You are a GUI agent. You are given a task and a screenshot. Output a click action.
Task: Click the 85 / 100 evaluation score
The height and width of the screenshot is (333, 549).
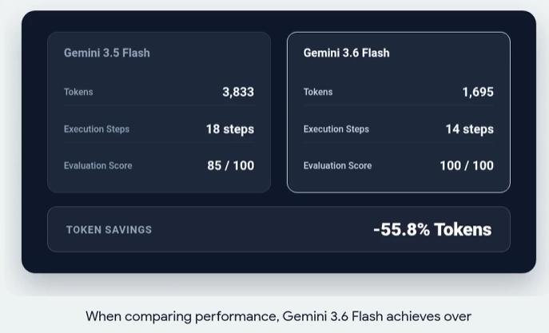[231, 165]
